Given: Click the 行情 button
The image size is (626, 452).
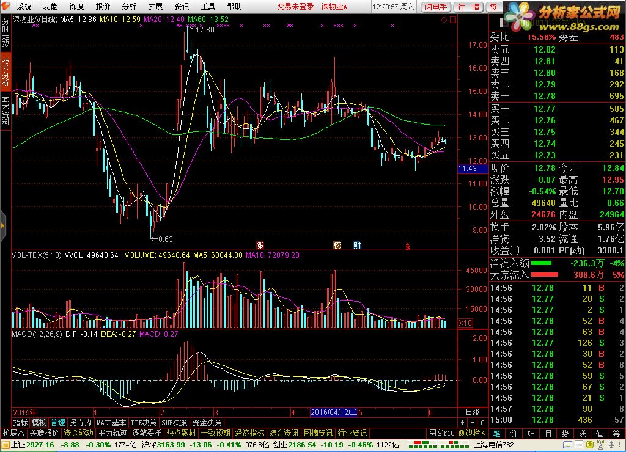Looking at the screenshot, I should (469, 7).
